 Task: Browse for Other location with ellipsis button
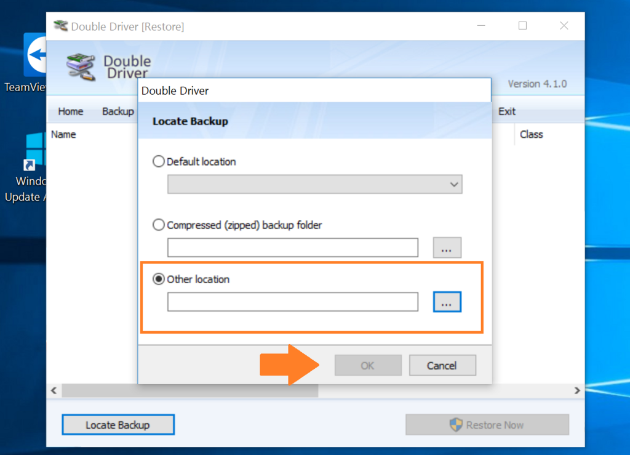tap(447, 302)
